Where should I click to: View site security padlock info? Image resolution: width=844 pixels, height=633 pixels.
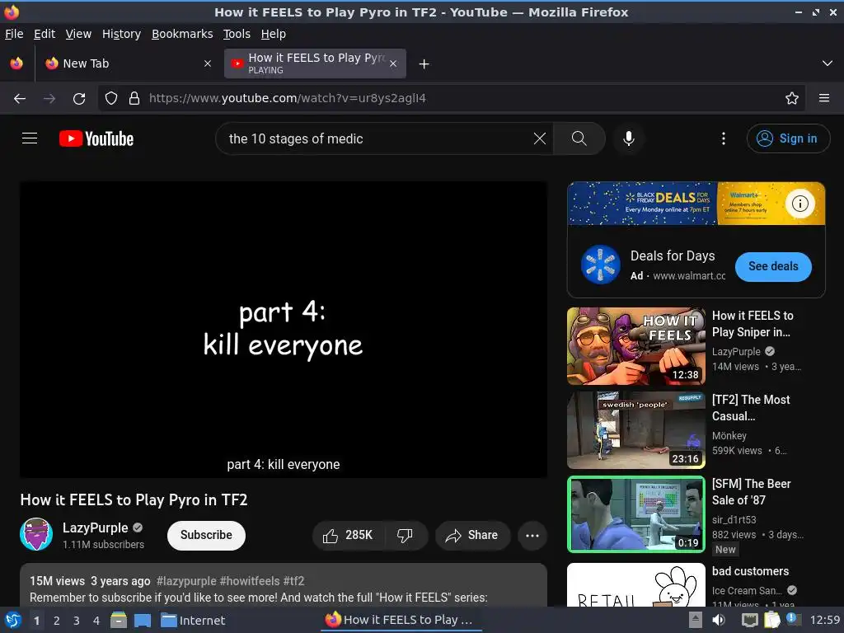tap(134, 99)
